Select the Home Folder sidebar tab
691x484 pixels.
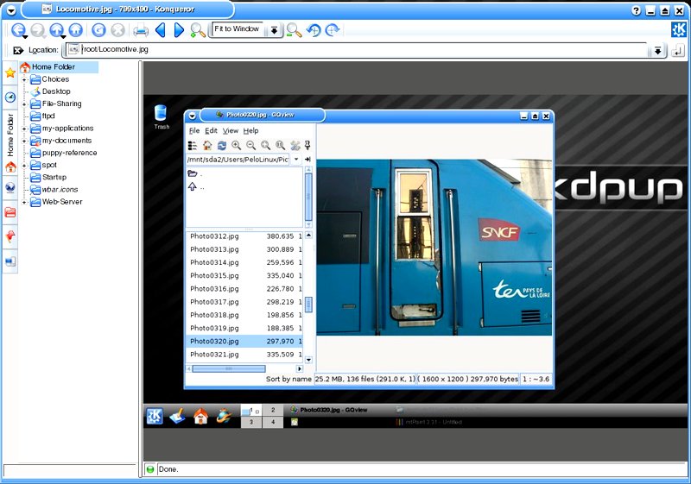point(10,142)
